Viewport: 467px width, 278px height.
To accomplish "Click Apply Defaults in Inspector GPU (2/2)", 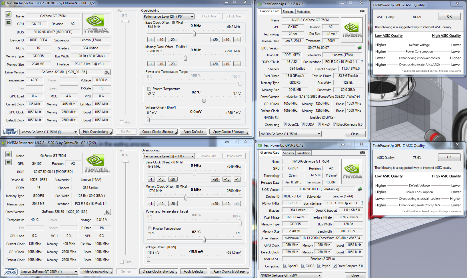I will click(x=194, y=271).
